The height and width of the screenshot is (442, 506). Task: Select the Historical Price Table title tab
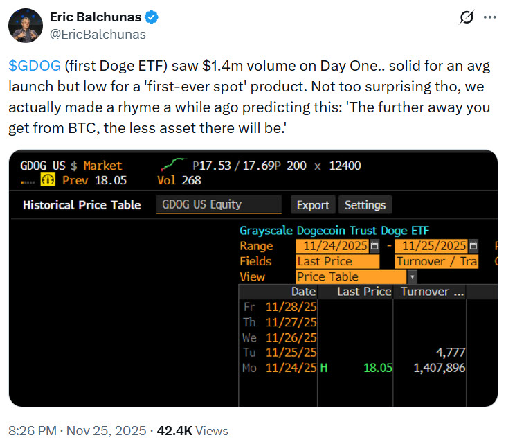[82, 205]
